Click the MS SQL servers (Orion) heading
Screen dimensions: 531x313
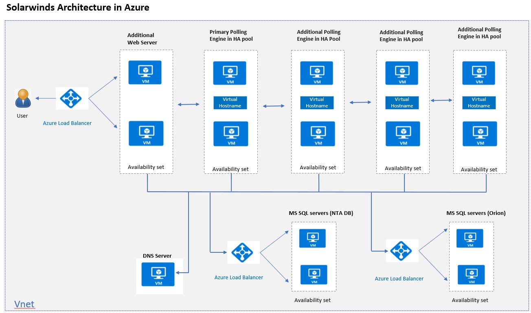(476, 213)
